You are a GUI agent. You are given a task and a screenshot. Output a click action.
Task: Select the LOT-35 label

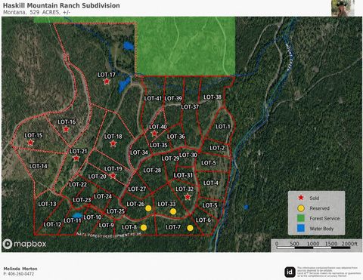tap(159, 145)
